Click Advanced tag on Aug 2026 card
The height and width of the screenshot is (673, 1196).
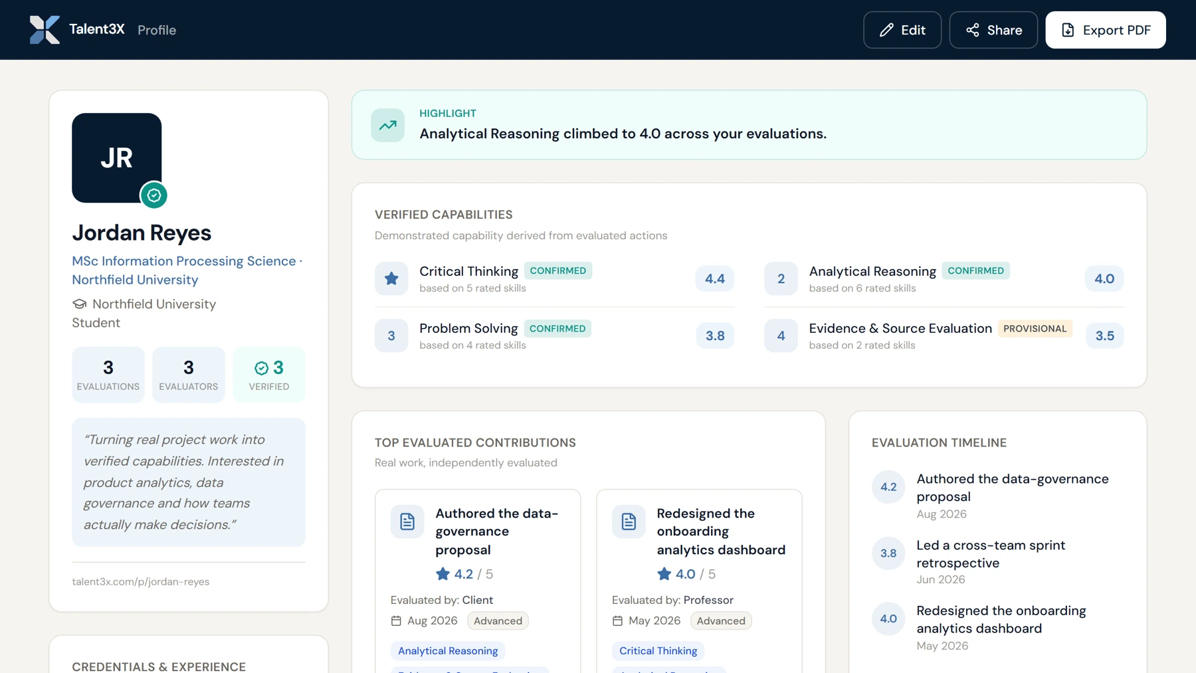point(498,621)
